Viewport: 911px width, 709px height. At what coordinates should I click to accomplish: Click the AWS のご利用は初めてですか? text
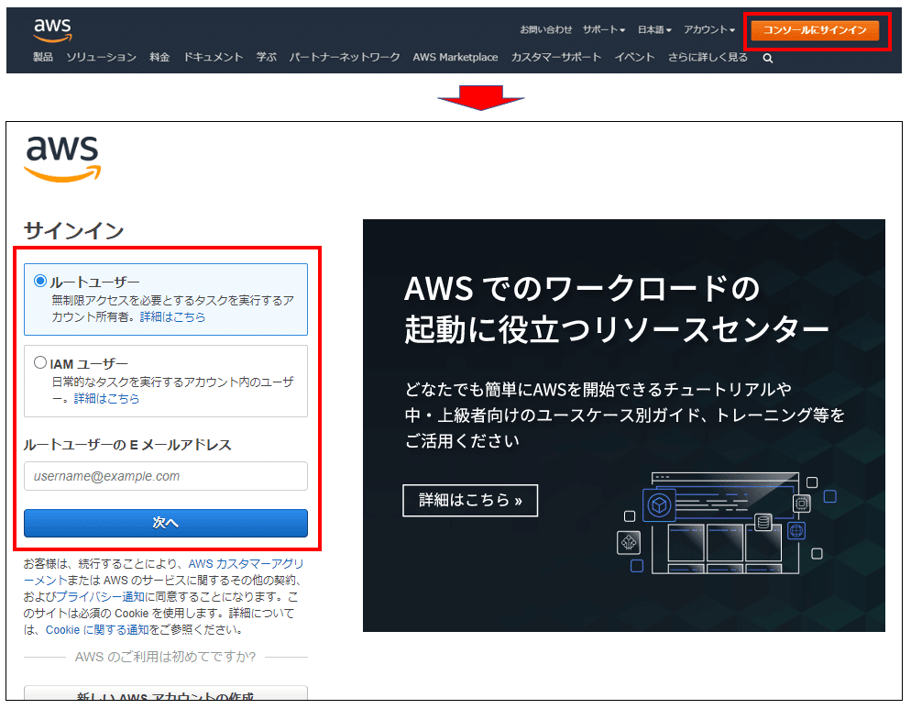click(x=166, y=657)
